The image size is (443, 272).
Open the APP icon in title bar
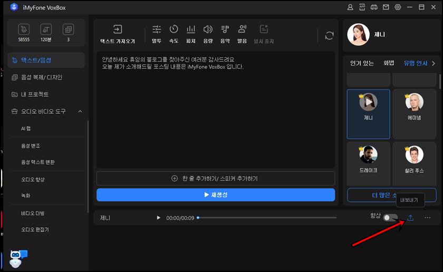[362, 7]
